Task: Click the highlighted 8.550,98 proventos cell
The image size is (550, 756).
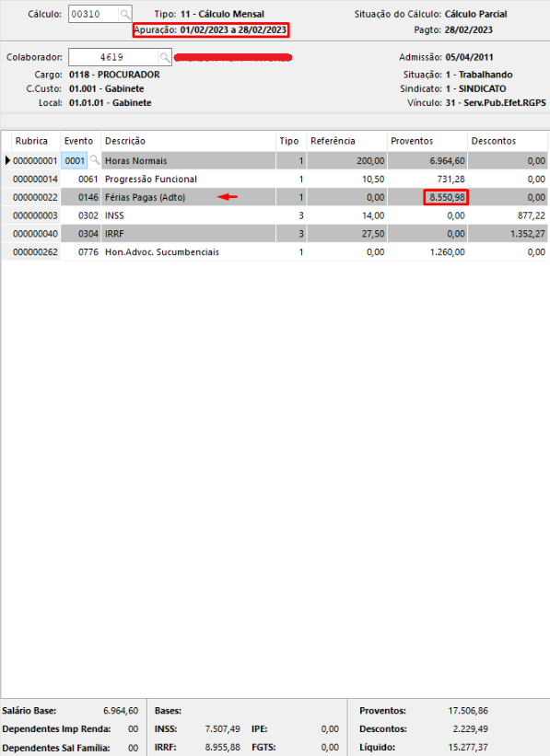Action: pos(446,197)
